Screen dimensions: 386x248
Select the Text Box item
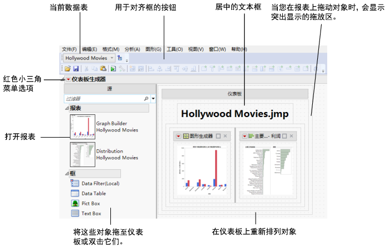click(x=92, y=213)
